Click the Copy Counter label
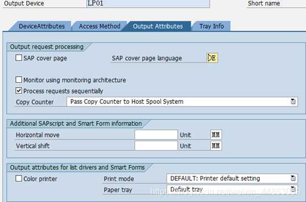The width and height of the screenshot is (306, 202). pyautogui.click(x=35, y=102)
